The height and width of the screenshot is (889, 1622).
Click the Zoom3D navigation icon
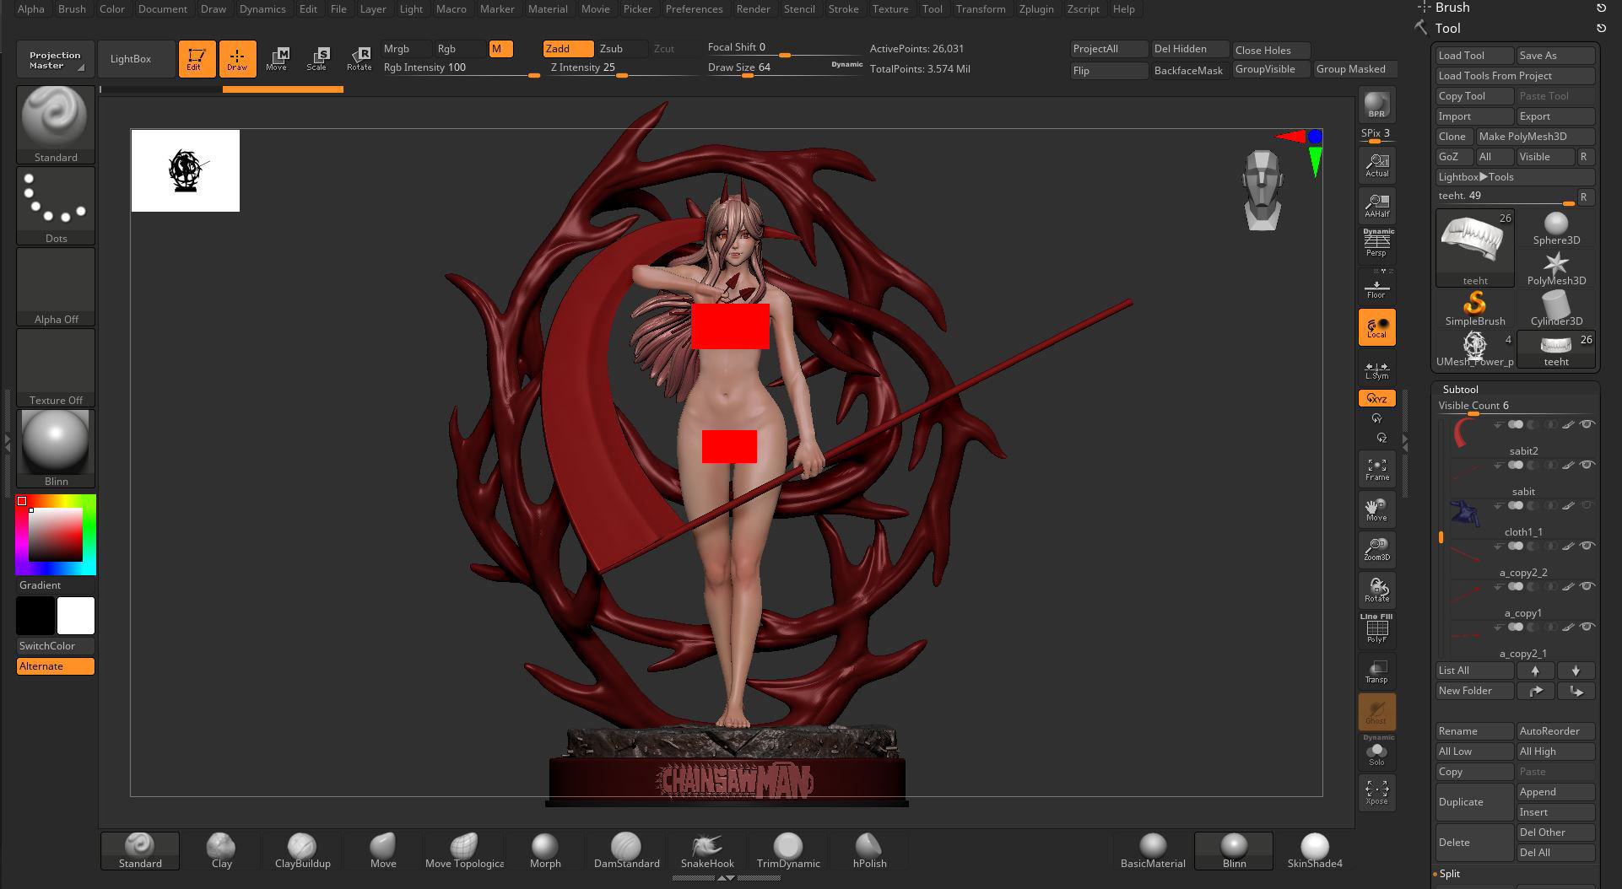[1376, 550]
